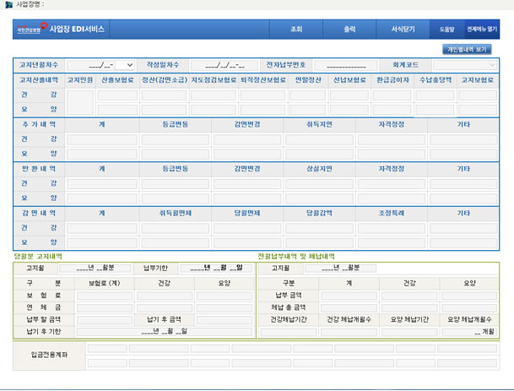This screenshot has width=514, height=391.
Task: Click 요양 등급변동 field in 반환내역
Action: click(x=176, y=198)
